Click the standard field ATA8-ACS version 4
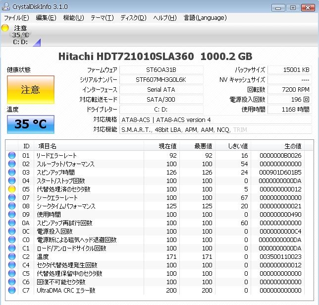This screenshot has height=305, width=319. pos(215,120)
